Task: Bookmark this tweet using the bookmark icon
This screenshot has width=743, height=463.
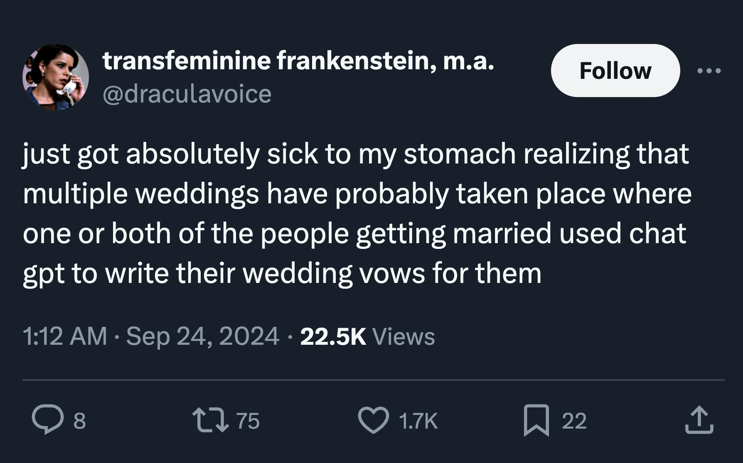Action: pos(536,420)
